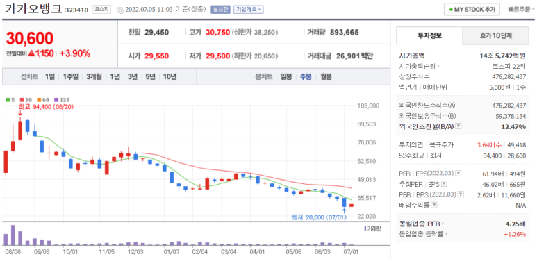Click the red up-triangle price change icon

pyautogui.click(x=31, y=53)
